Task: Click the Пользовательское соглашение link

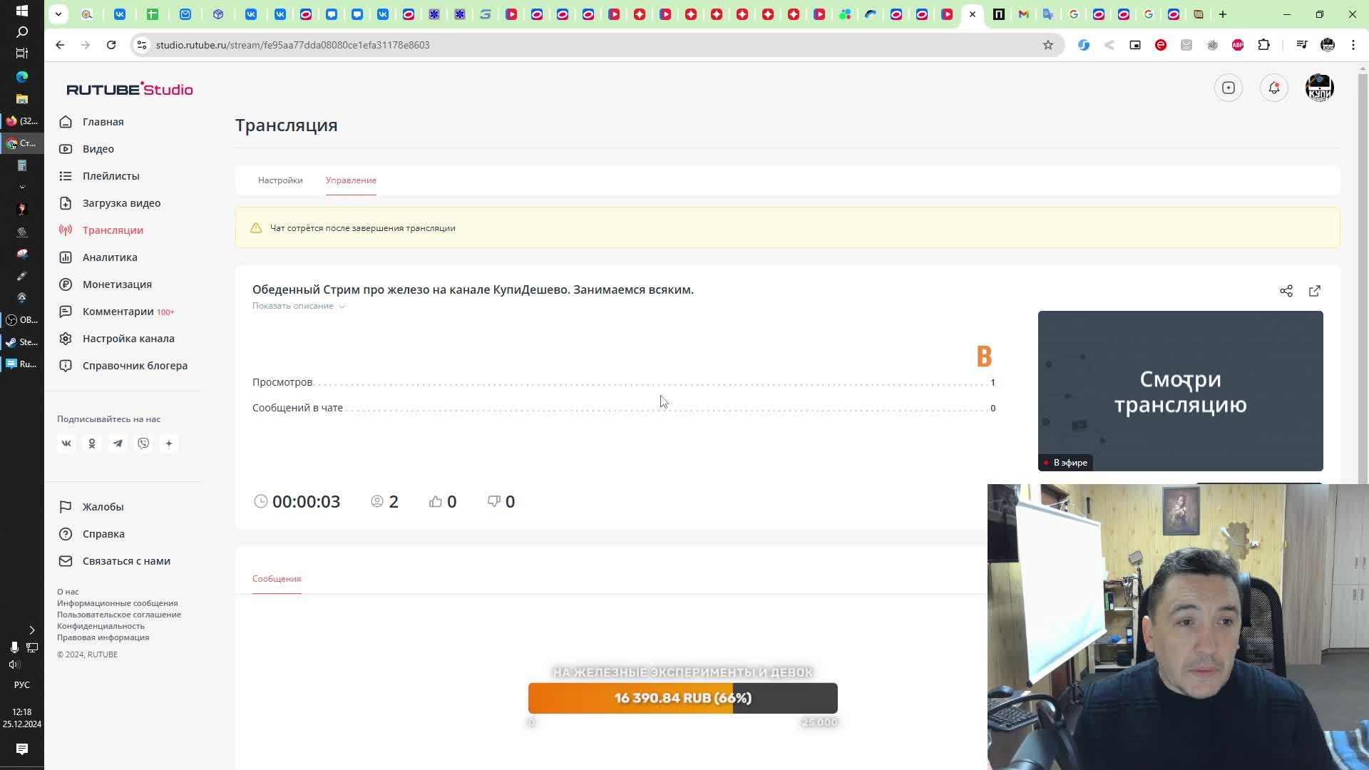Action: [119, 615]
